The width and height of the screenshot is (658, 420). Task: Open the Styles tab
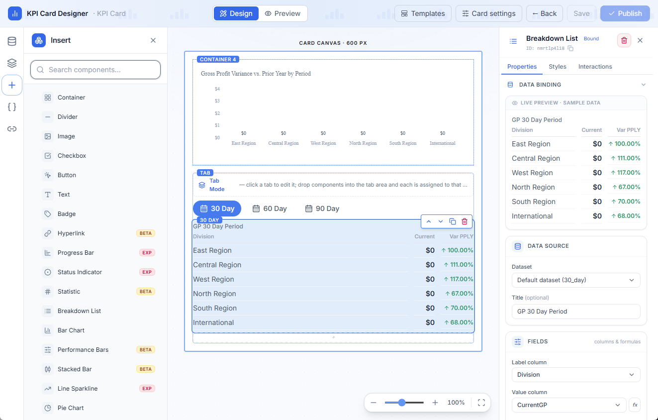[x=558, y=67]
